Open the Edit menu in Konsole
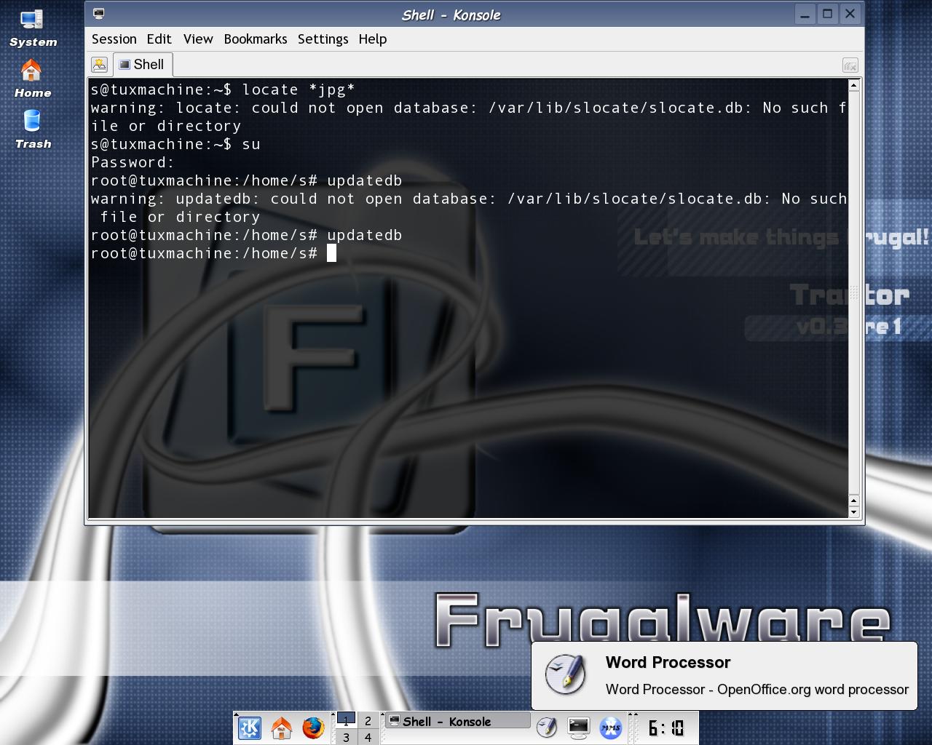The width and height of the screenshot is (932, 745). coord(159,39)
